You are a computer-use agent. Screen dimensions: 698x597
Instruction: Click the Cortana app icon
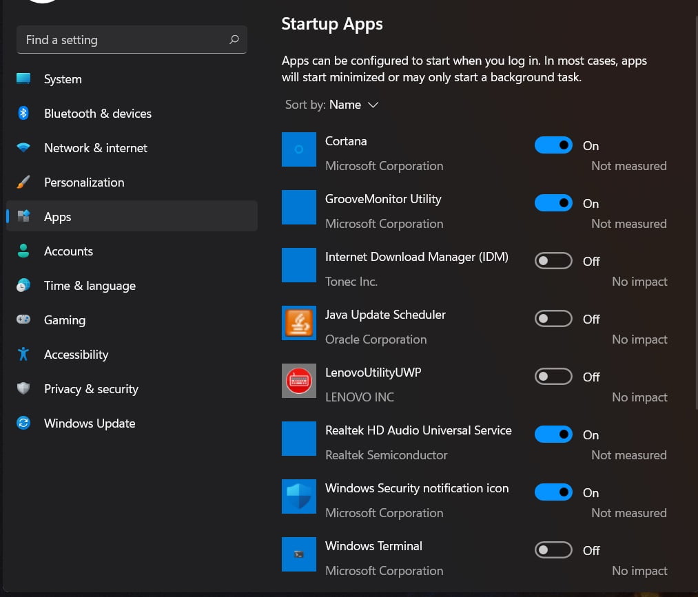point(298,149)
